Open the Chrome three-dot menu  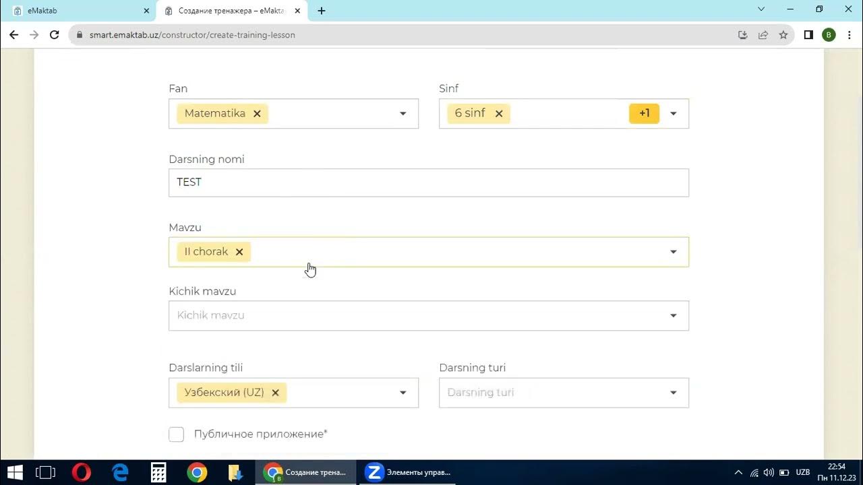pos(848,35)
